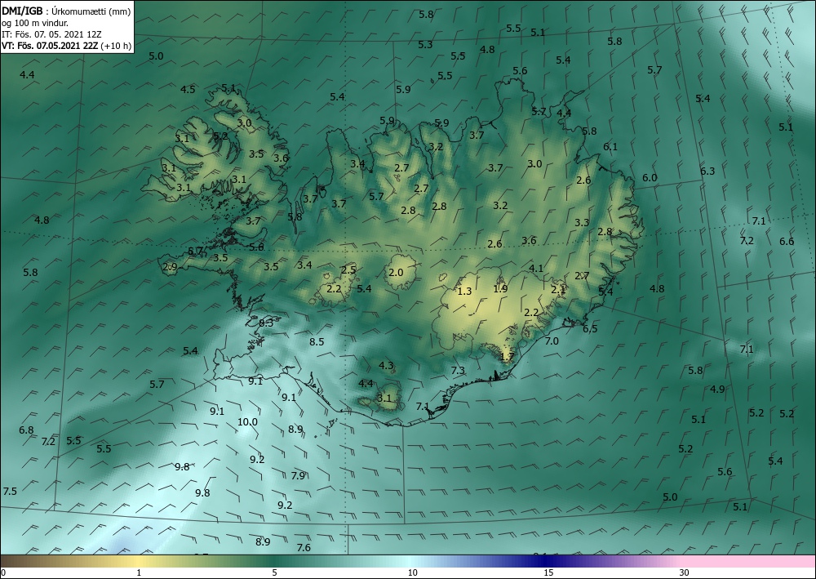The image size is (816, 579).
Task: Click the 6.3 value on the map
Action: pyautogui.click(x=707, y=171)
